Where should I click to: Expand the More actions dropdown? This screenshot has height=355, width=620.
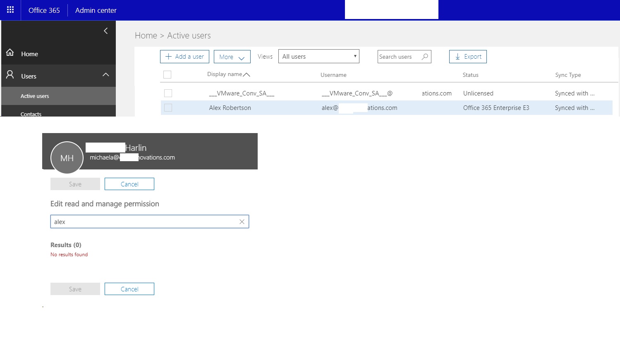pyautogui.click(x=232, y=56)
